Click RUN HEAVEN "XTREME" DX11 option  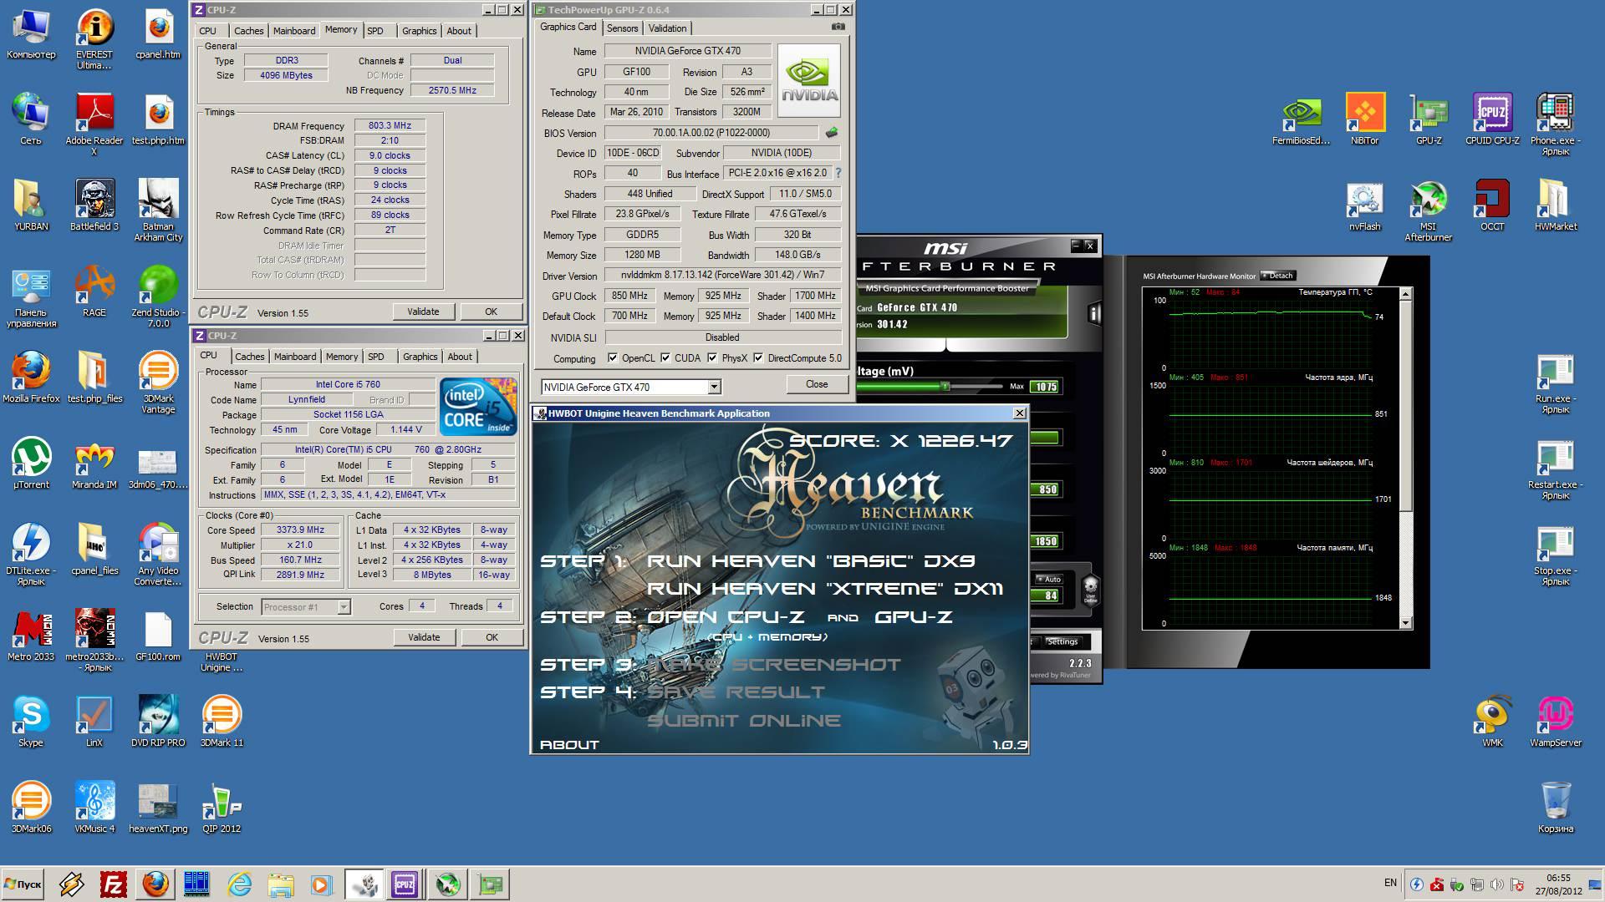825,589
